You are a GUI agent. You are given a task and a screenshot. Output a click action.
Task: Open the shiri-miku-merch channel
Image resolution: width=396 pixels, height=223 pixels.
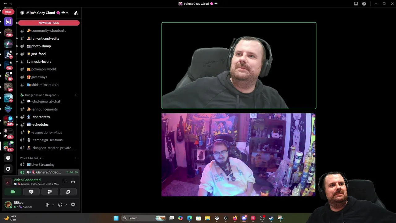49,85
